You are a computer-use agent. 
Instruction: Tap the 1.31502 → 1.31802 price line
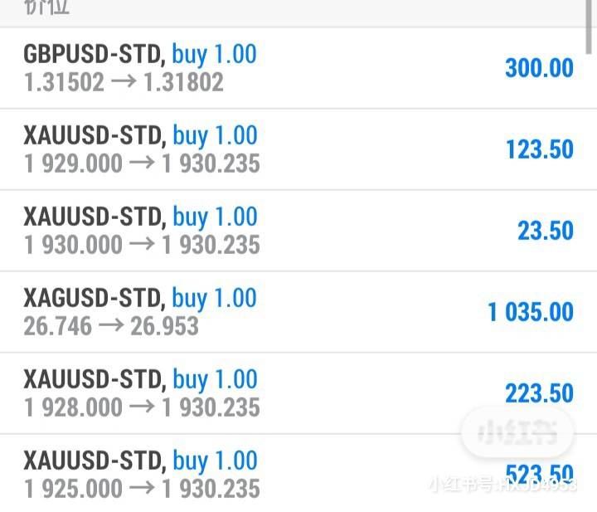(124, 82)
